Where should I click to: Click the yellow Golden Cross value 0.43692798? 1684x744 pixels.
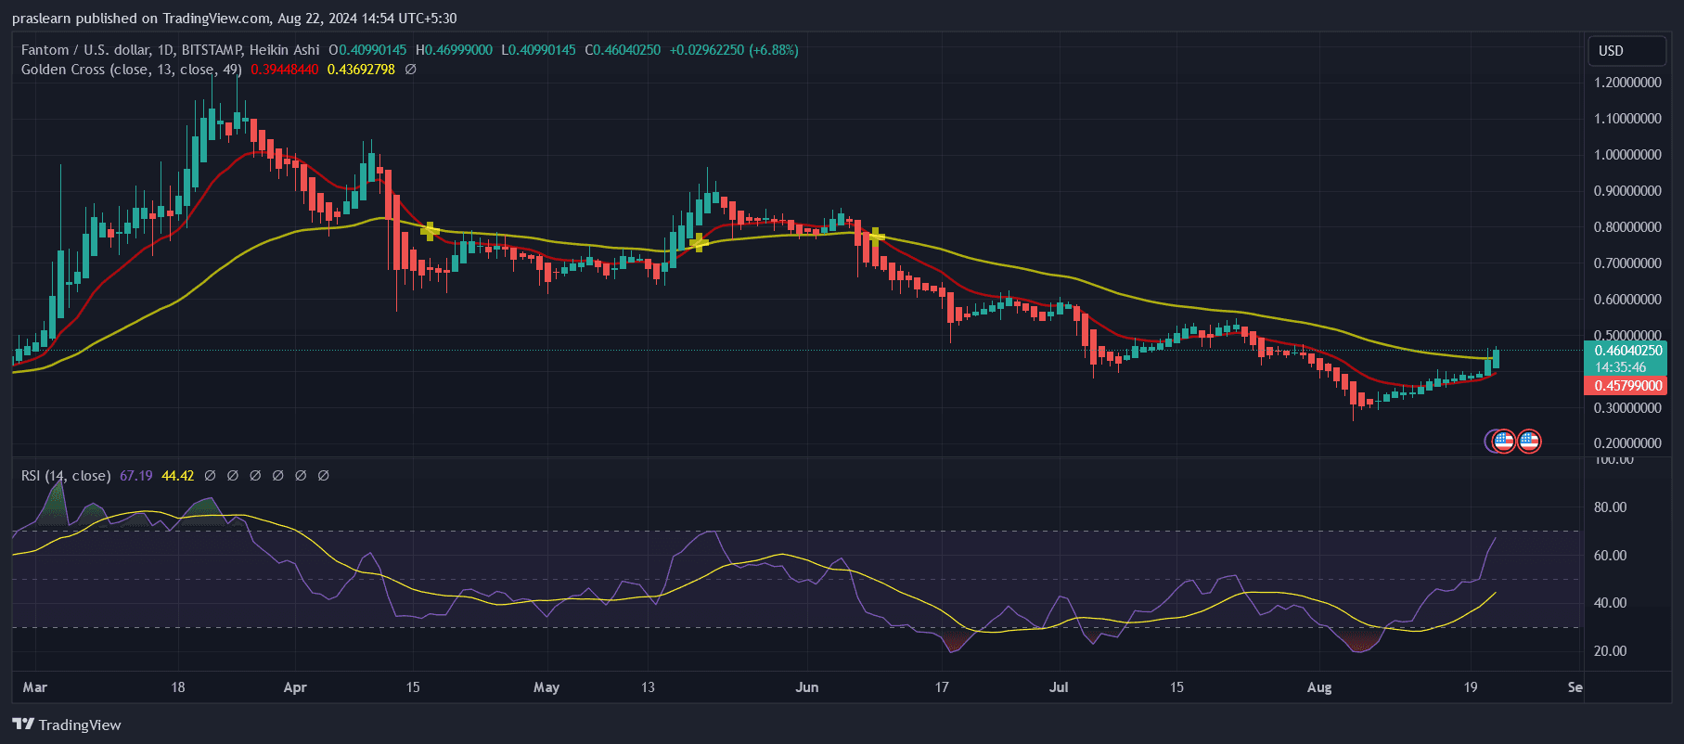(361, 70)
